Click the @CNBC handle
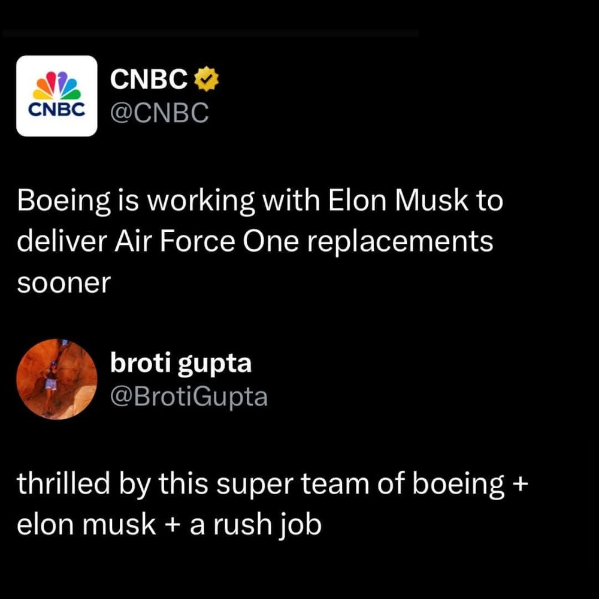The width and height of the screenshot is (599, 599). tap(159, 112)
